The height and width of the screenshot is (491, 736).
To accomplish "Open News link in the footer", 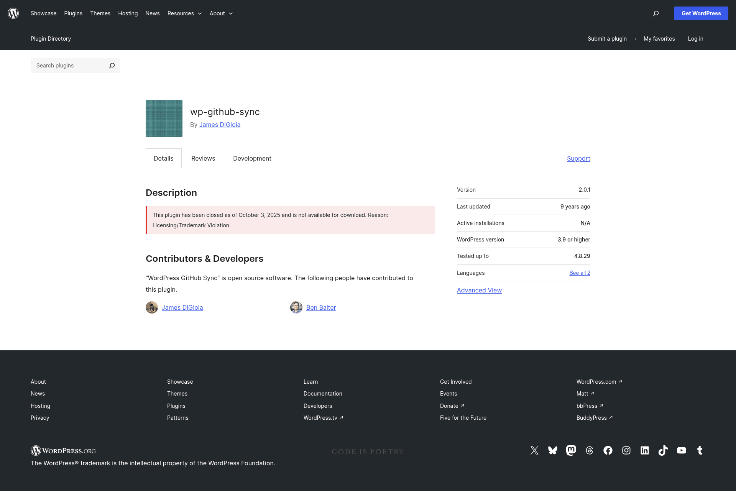I will click(x=38, y=394).
